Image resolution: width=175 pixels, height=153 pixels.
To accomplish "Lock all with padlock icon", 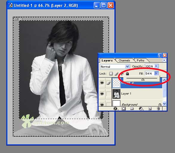I will [x=127, y=74].
